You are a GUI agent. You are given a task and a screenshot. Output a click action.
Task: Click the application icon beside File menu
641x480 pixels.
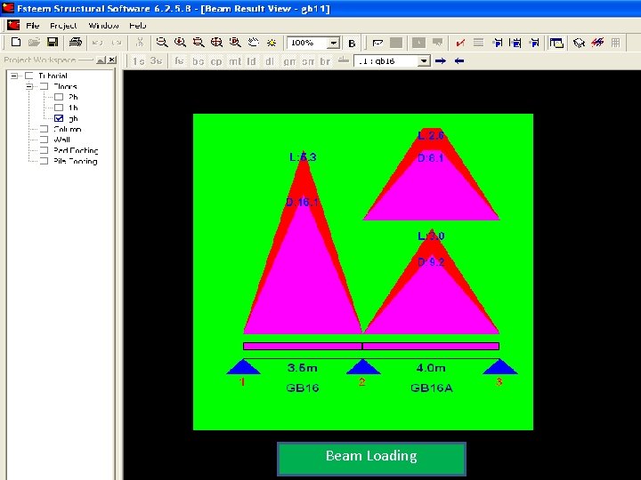coord(13,25)
